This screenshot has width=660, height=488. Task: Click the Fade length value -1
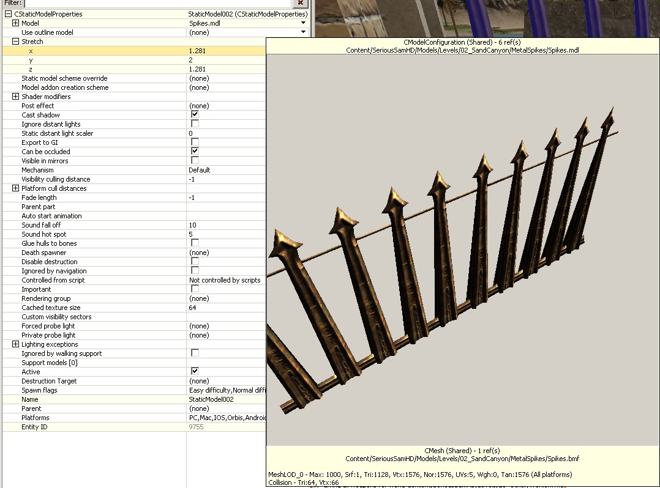(x=192, y=198)
